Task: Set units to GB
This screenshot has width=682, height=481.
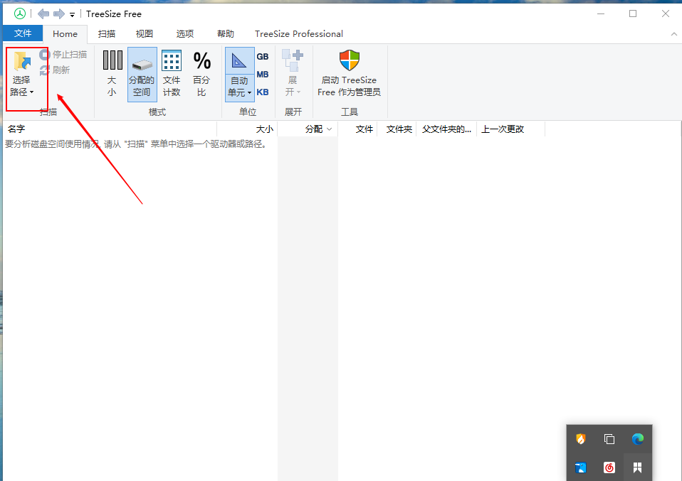Action: tap(262, 56)
